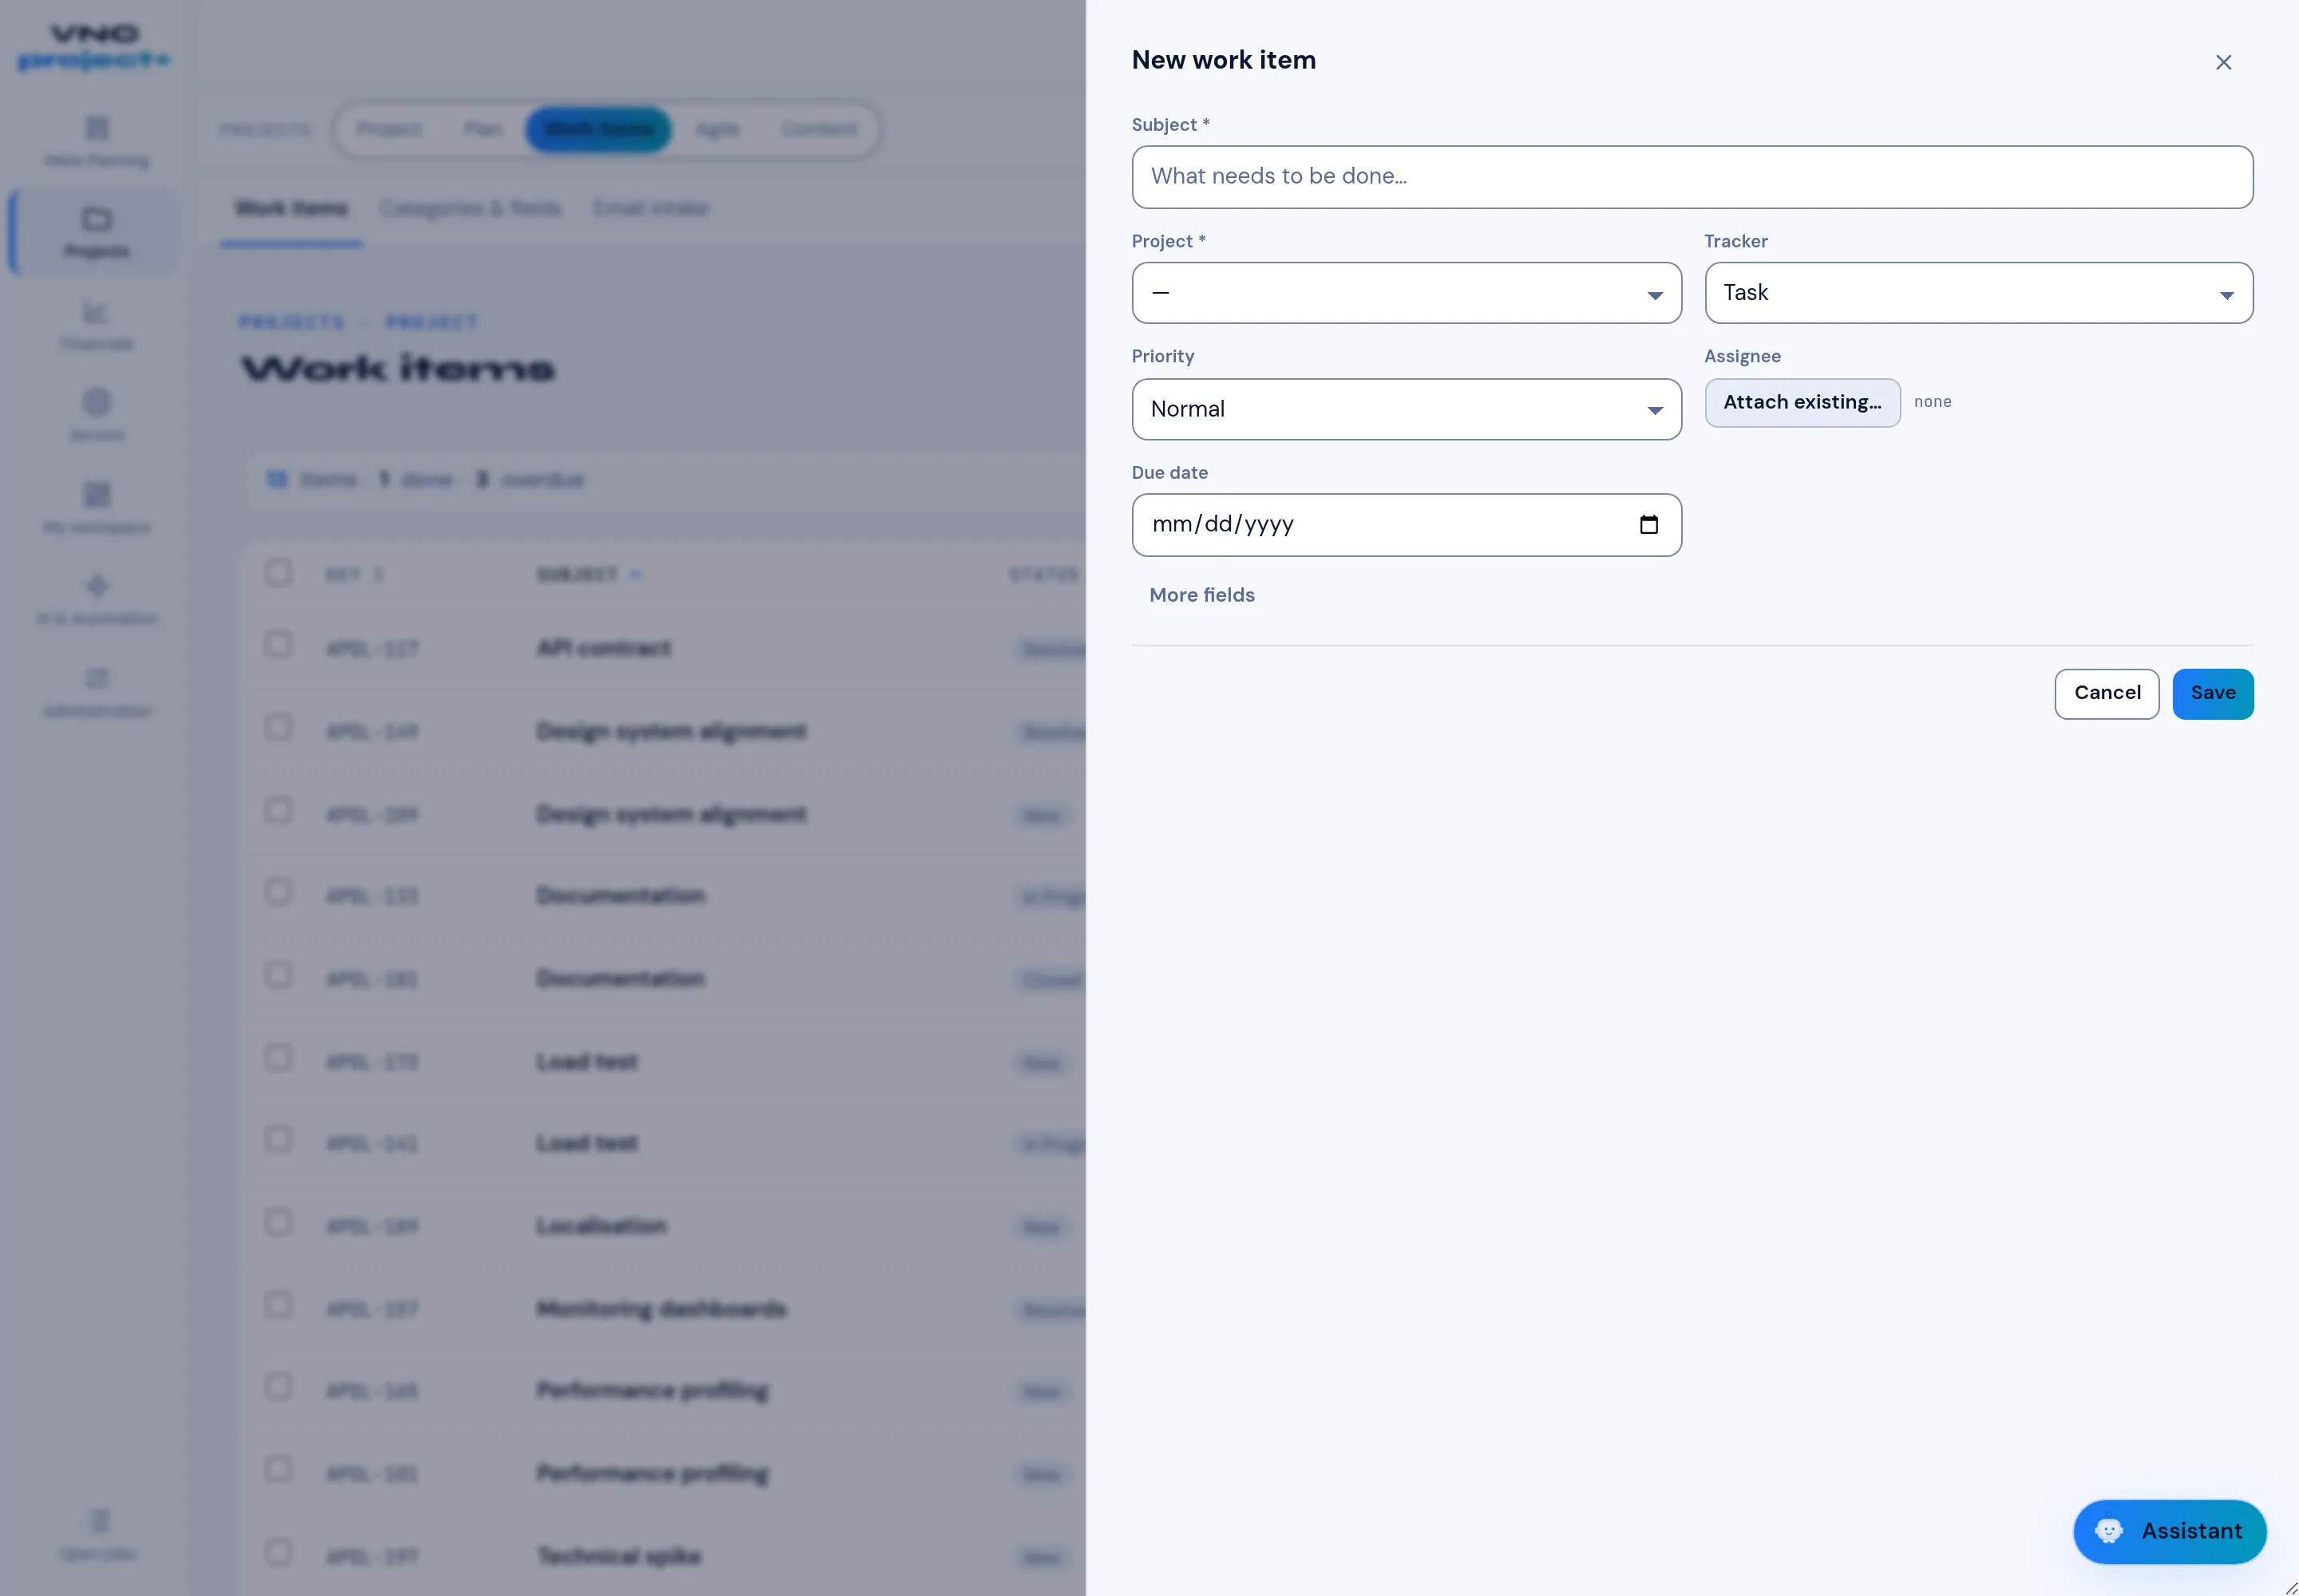Go to home via VNC project+ logo
Screen dimensions: 2299x1596
pos(94,47)
